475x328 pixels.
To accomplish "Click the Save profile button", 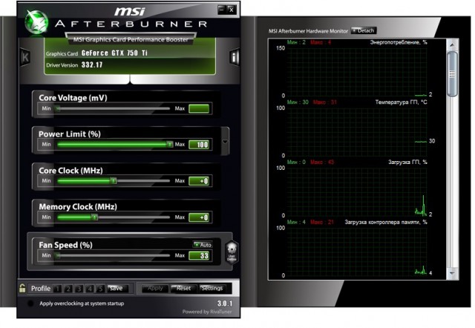I will (x=116, y=289).
